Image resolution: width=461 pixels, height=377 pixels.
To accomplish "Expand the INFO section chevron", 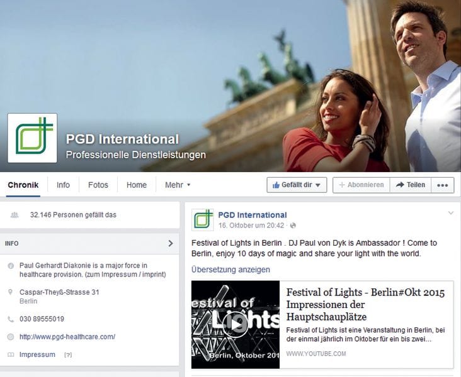I will (x=171, y=243).
